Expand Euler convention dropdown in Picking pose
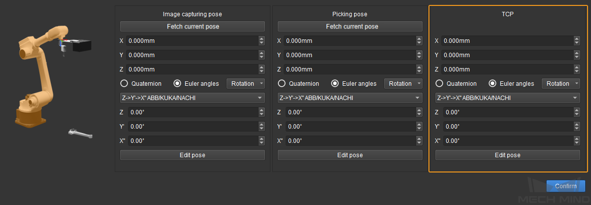This screenshot has width=591, height=205. click(350, 98)
